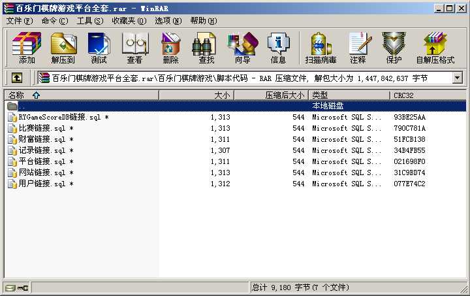Screen dimensions: 470x296
Task: Click the file icon of 网站链接.sql
Action: pos(12,173)
